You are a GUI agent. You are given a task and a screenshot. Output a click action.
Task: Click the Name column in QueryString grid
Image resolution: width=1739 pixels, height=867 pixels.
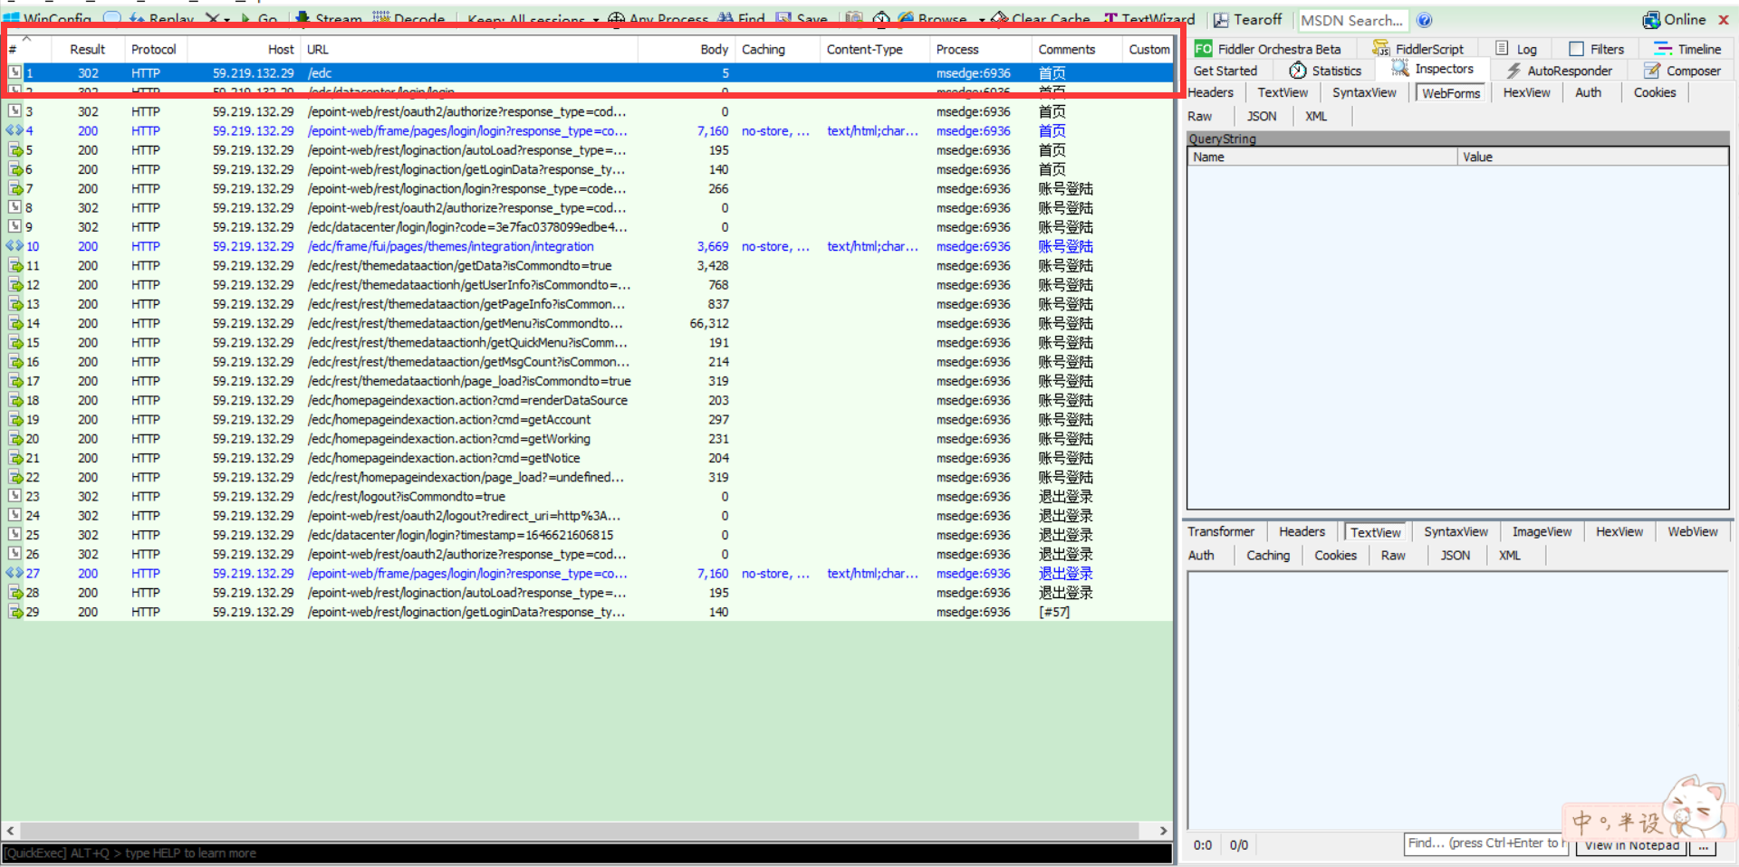pos(1322,157)
